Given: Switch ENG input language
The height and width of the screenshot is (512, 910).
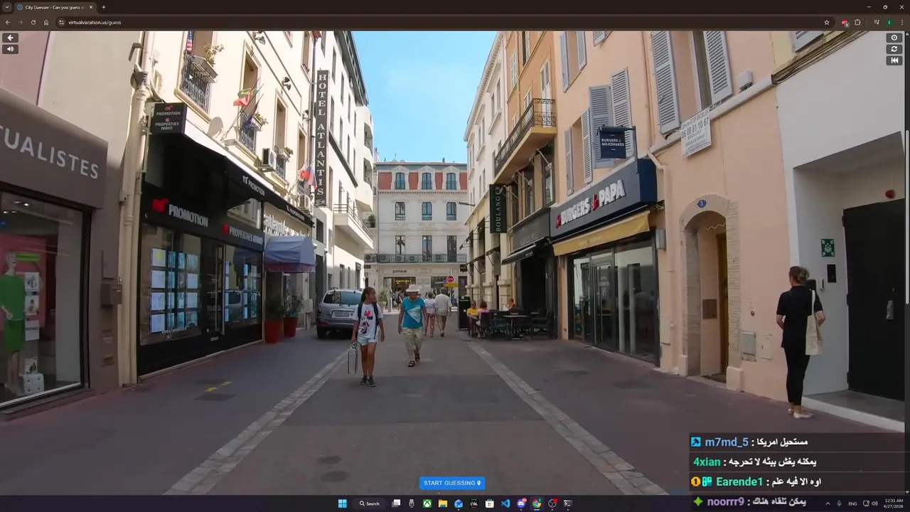Looking at the screenshot, I should (852, 503).
